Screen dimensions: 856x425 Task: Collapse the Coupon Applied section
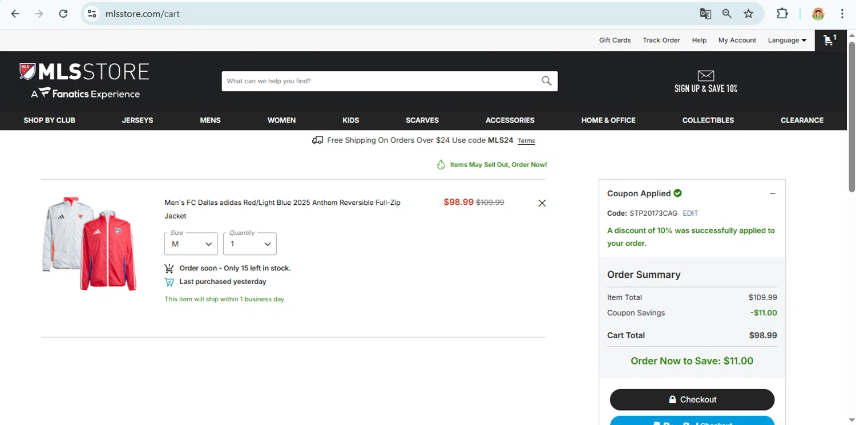773,193
